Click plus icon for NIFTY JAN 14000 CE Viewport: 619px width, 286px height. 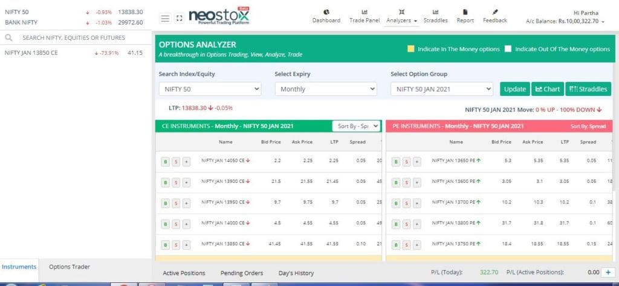(x=186, y=224)
